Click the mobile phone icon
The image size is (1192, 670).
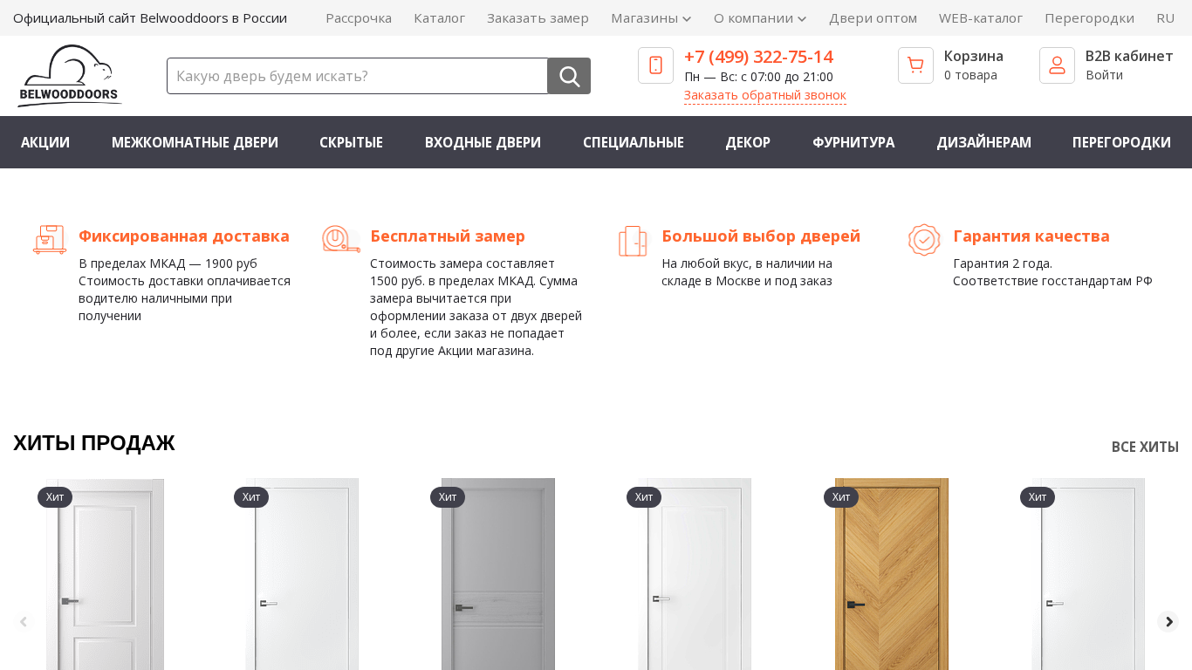click(655, 65)
